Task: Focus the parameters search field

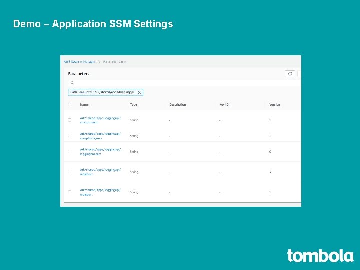Action: pyautogui.click(x=184, y=83)
